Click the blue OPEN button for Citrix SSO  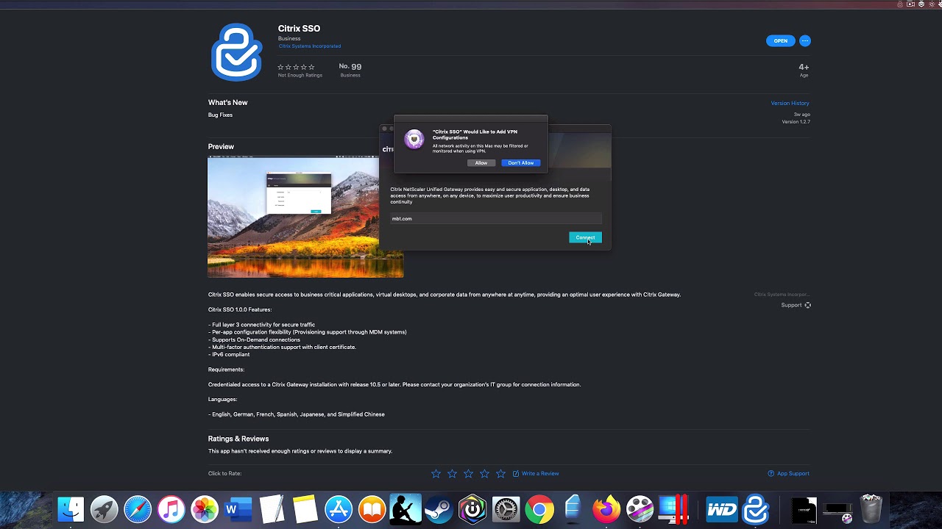coord(780,41)
